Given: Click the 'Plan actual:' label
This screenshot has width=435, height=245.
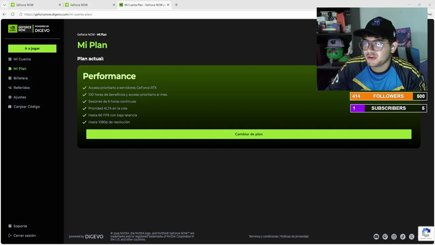Looking at the screenshot, I should 90,59.
